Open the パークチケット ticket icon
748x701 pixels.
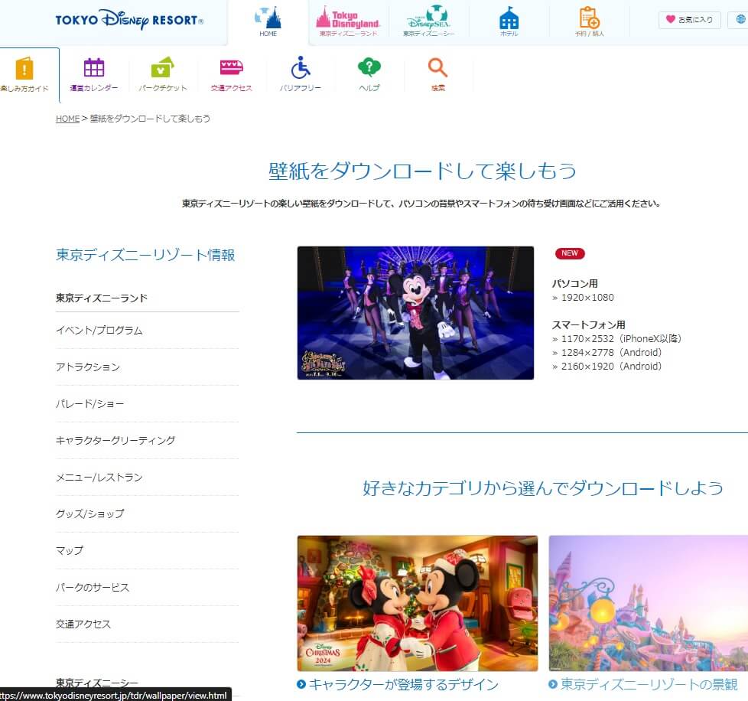coord(163,74)
